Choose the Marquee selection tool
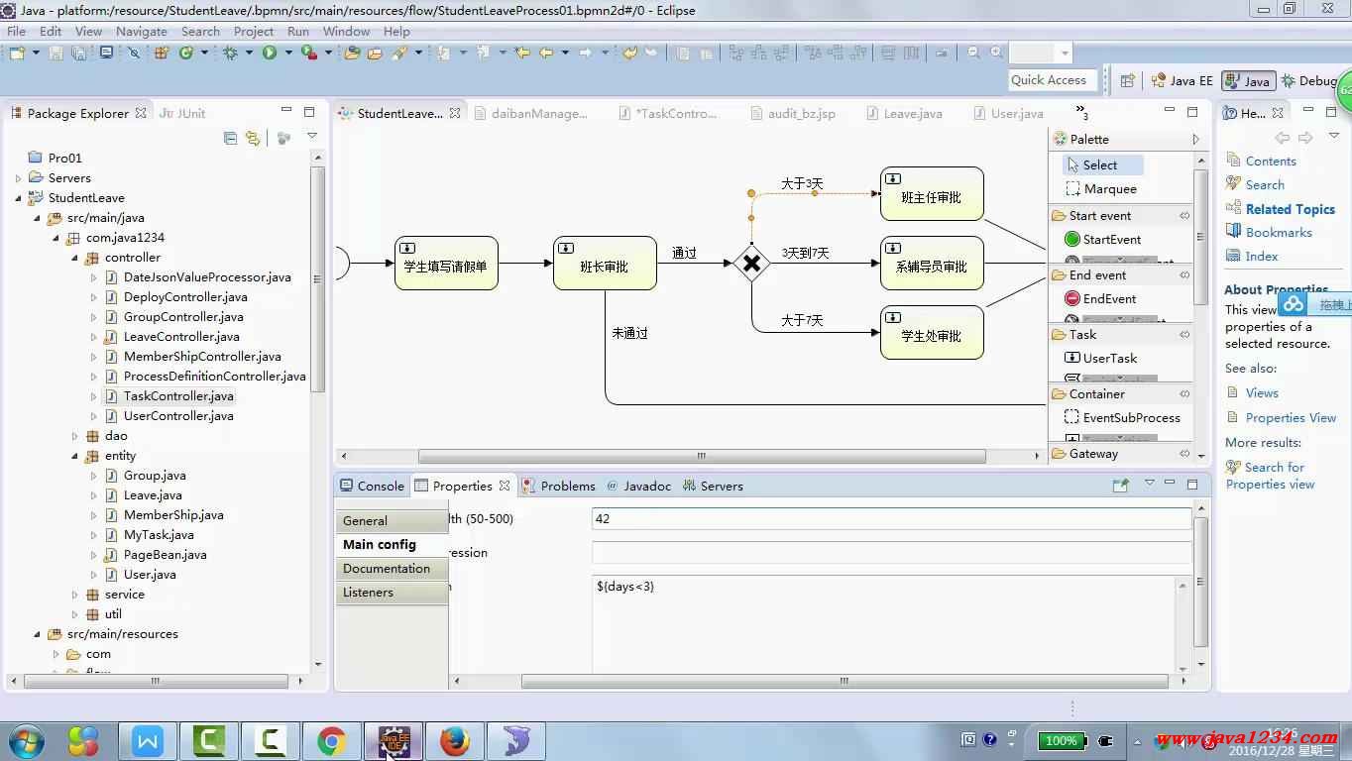This screenshot has width=1352, height=761. [x=1100, y=188]
